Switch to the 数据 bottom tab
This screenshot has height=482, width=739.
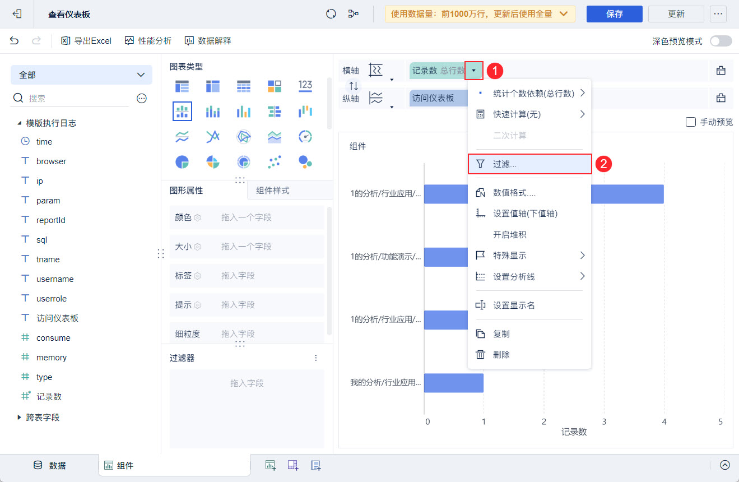pos(49,465)
